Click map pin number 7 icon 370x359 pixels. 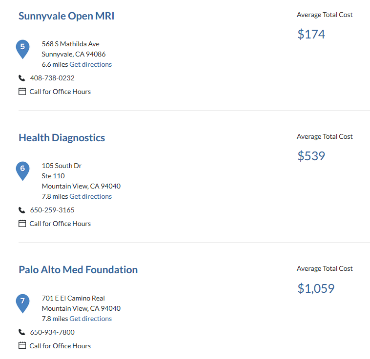[x=22, y=303]
